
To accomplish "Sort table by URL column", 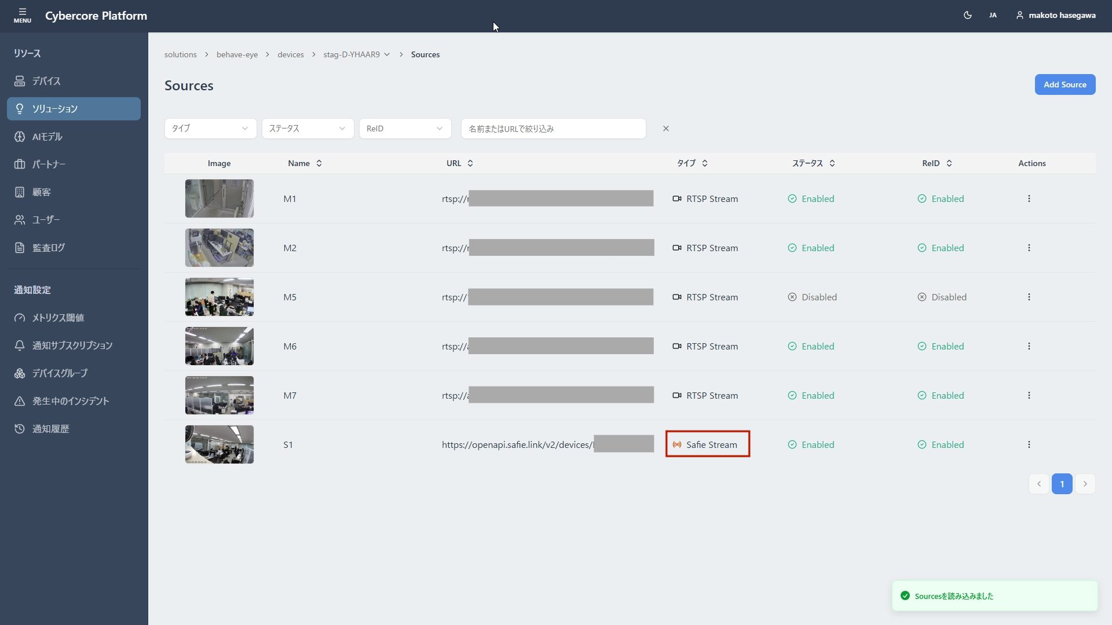I will (460, 163).
